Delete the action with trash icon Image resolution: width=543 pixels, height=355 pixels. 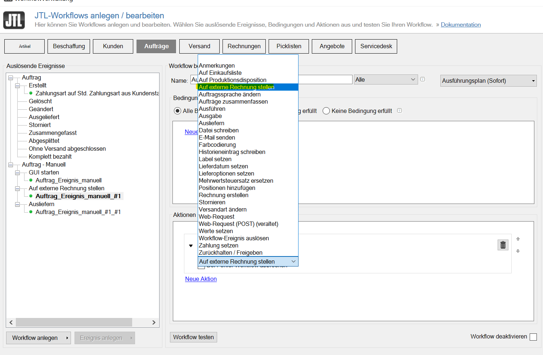coord(503,245)
